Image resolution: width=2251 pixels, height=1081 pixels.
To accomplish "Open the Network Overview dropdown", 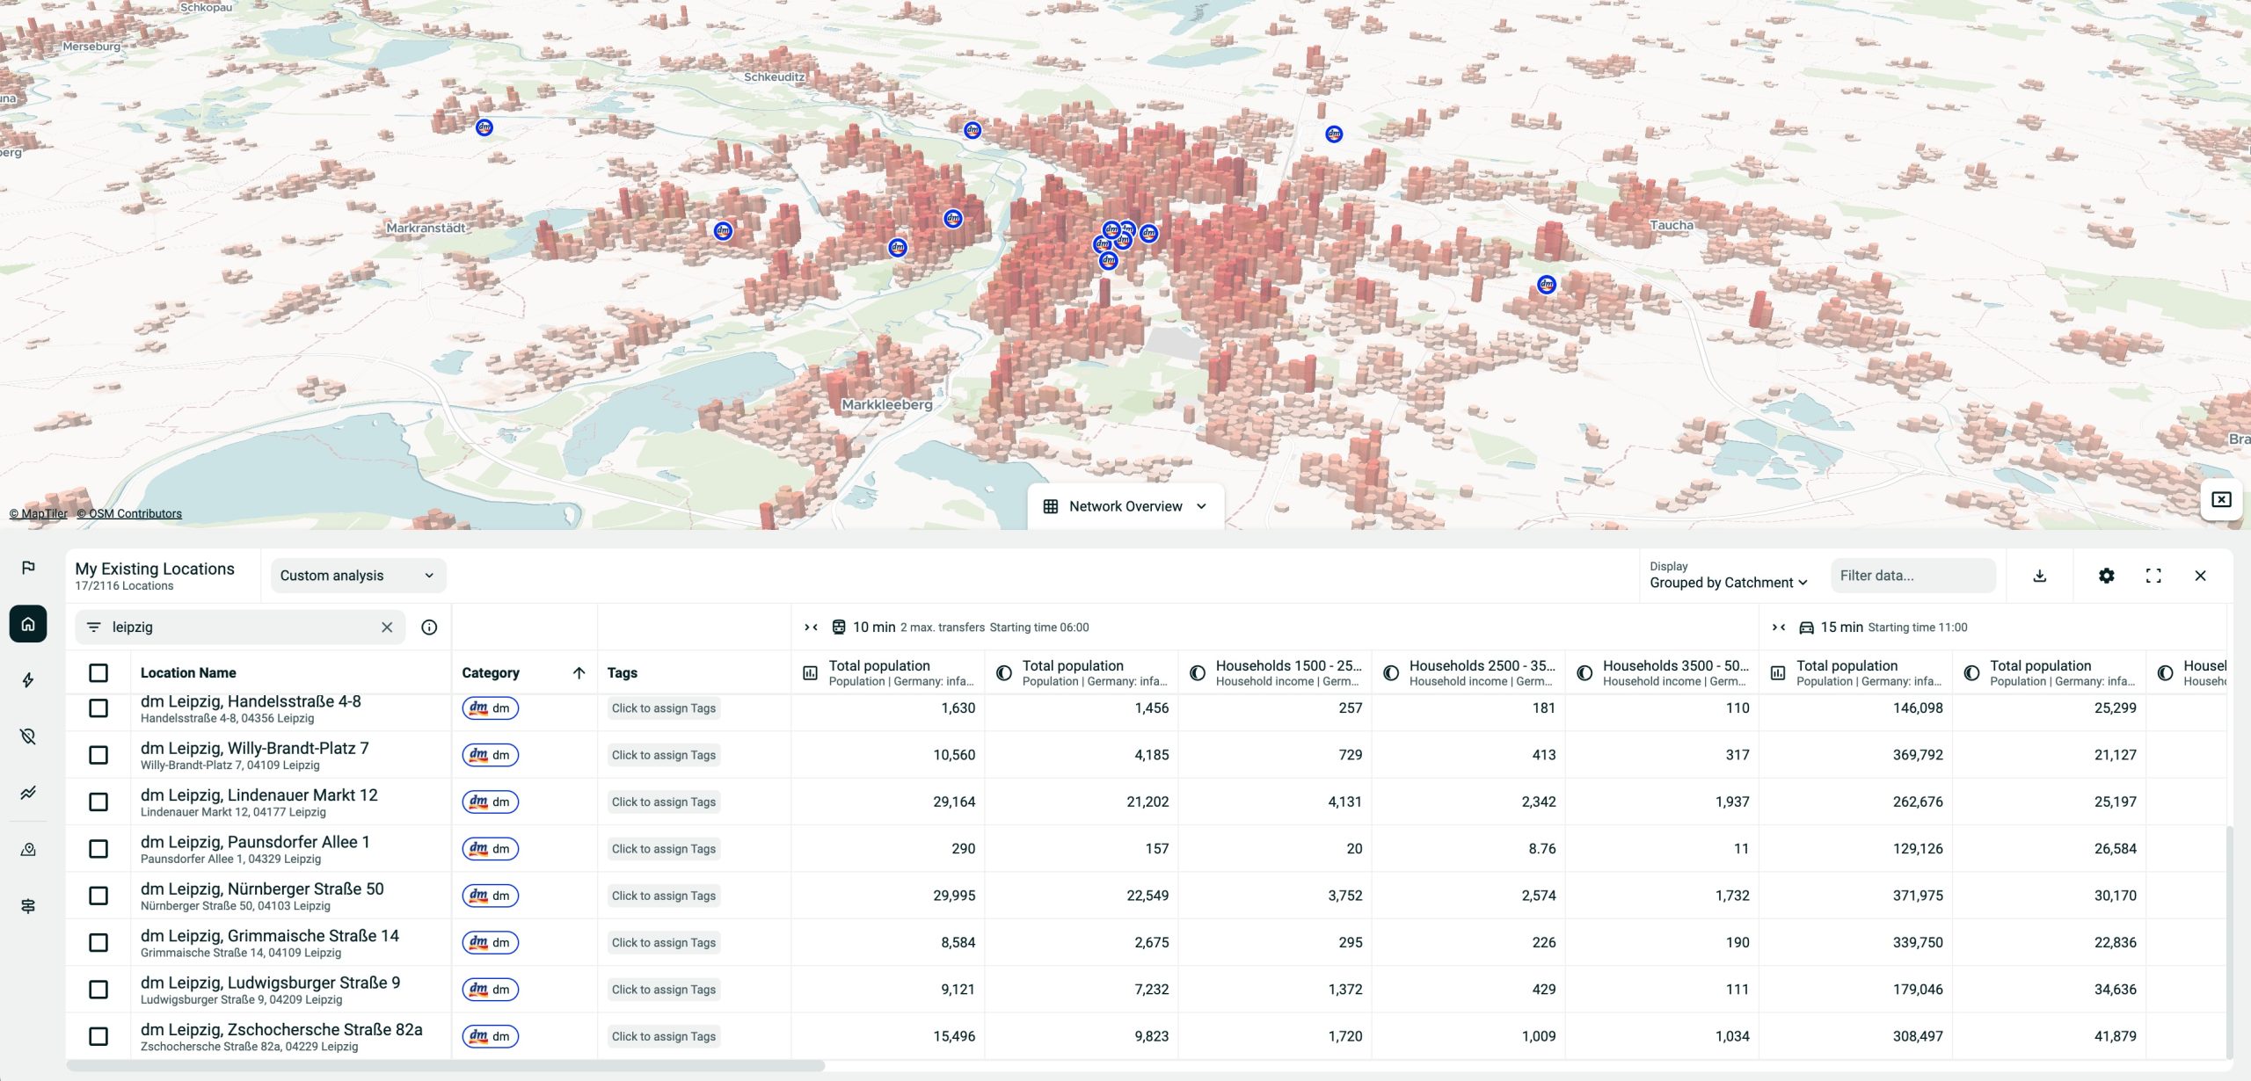I will pyautogui.click(x=1125, y=507).
